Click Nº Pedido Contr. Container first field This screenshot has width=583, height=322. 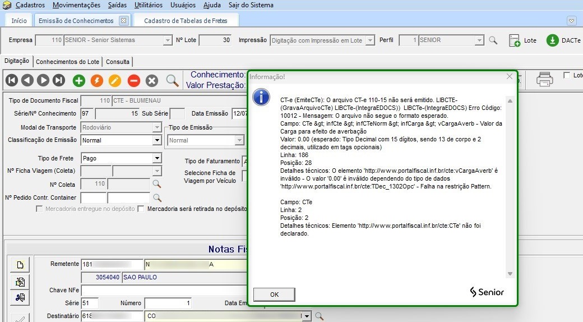(94, 197)
